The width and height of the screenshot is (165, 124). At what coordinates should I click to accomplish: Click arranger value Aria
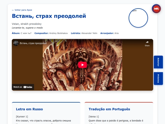(116, 33)
